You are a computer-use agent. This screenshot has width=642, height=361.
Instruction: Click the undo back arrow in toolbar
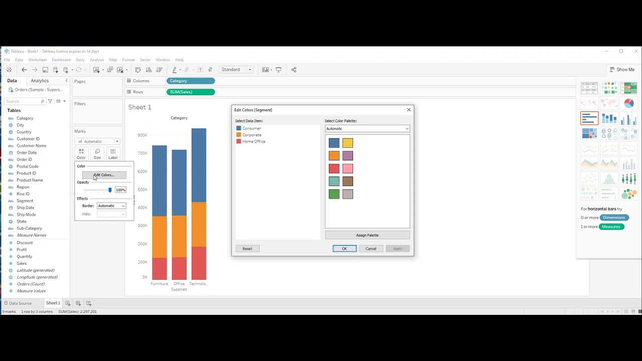tap(24, 70)
